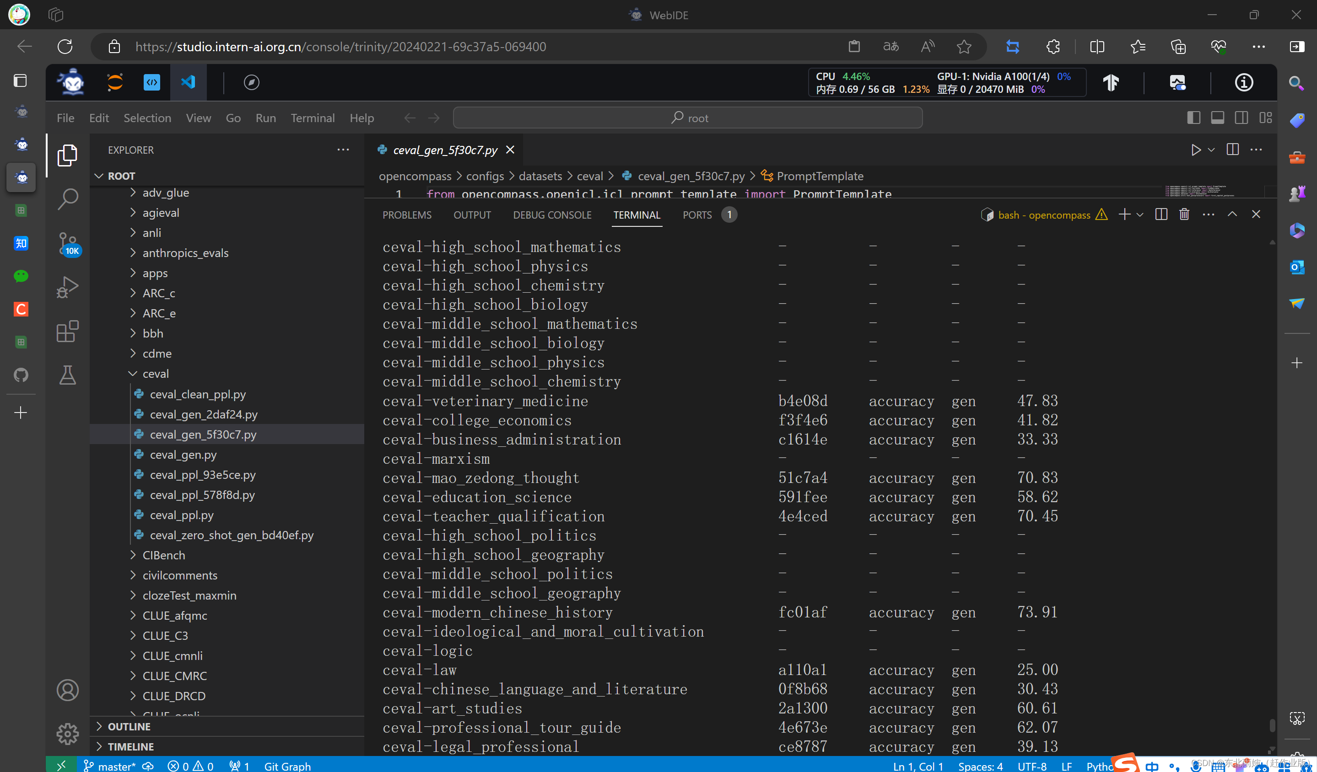Open Source Control view with 10K badge
Image resolution: width=1317 pixels, height=772 pixels.
click(67, 243)
